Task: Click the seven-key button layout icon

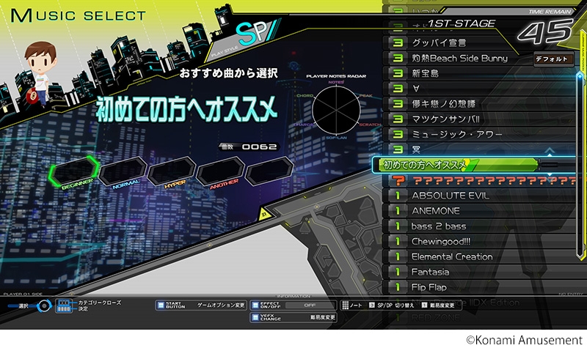Action: (64, 306)
